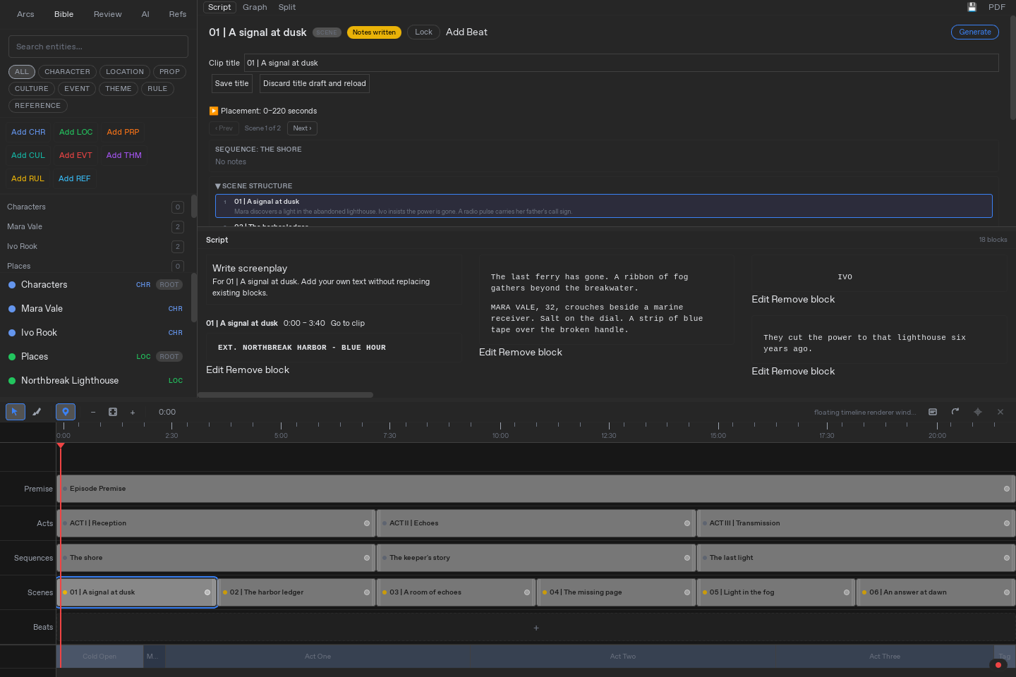1016x677 pixels.
Task: Export via PDF button
Action: (x=997, y=7)
